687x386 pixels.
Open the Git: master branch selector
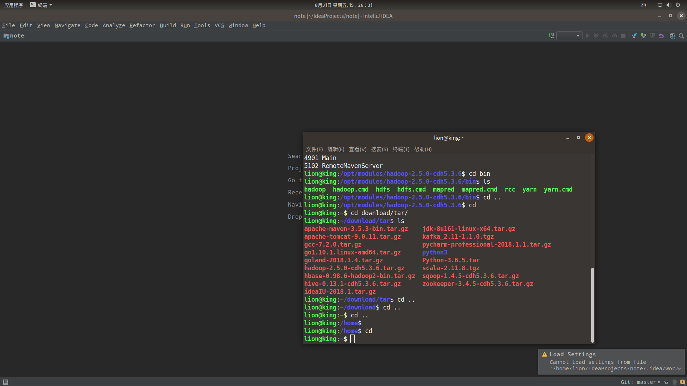click(x=640, y=382)
